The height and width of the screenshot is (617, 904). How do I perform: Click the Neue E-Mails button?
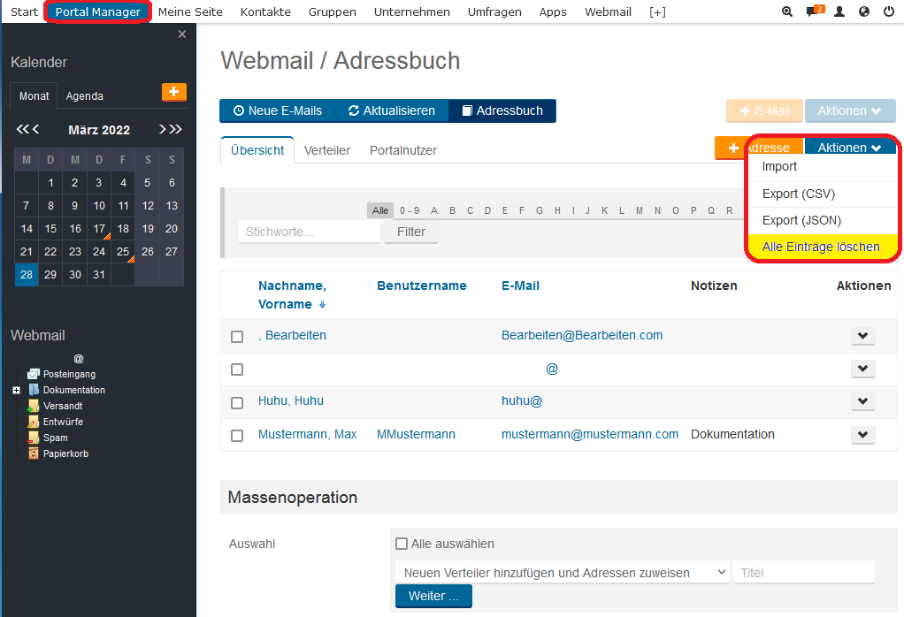(x=278, y=110)
